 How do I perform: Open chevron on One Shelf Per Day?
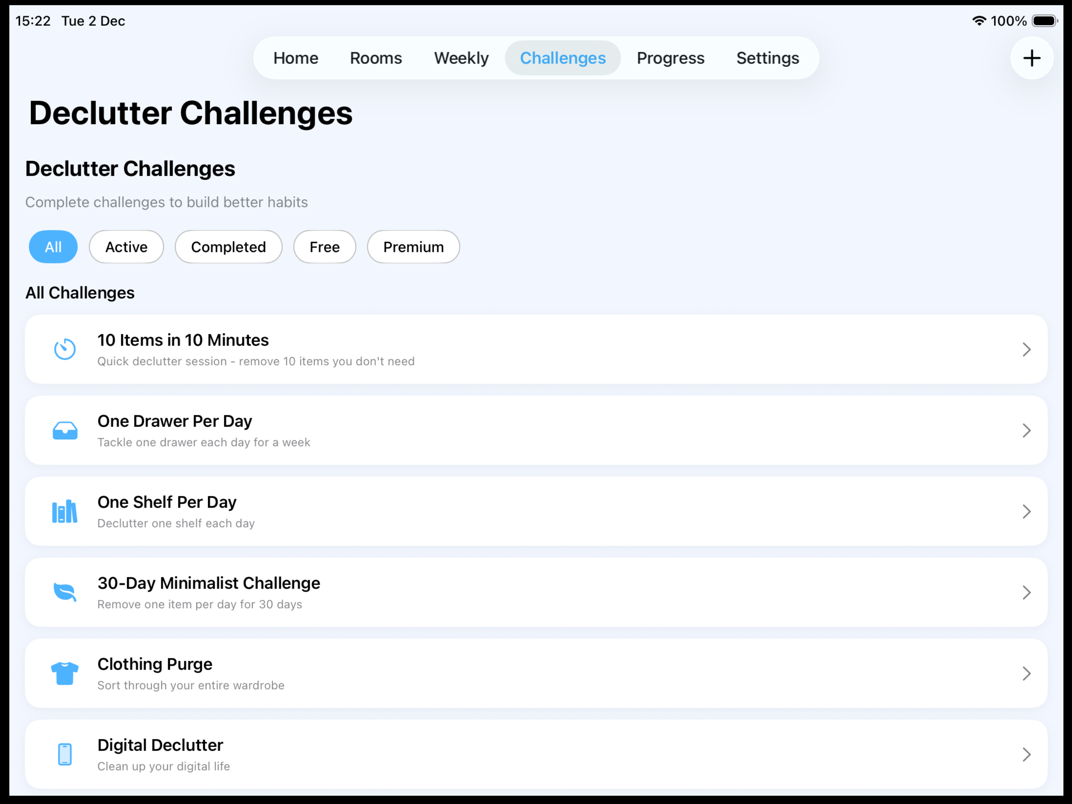pos(1026,511)
